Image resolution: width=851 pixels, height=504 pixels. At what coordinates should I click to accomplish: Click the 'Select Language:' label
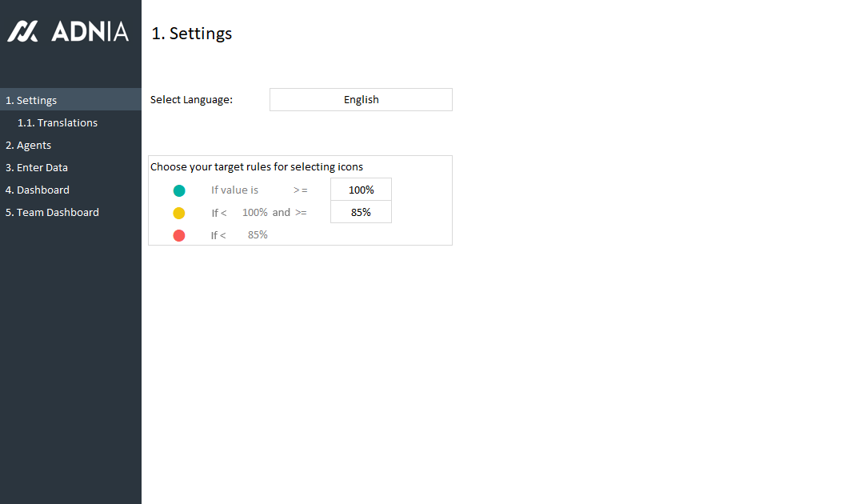[191, 100]
